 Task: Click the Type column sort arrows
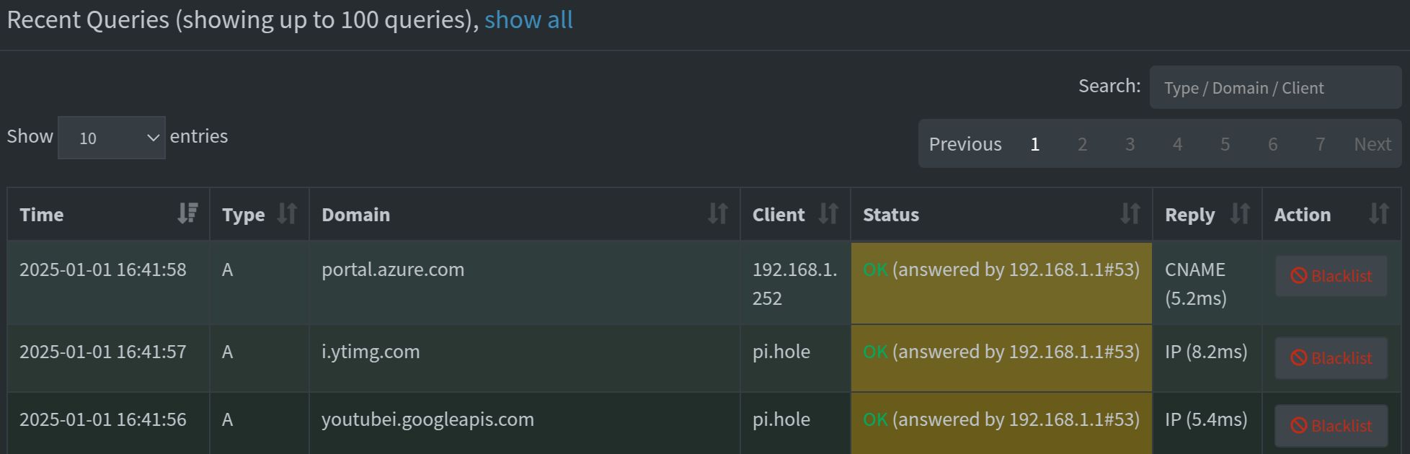(287, 213)
